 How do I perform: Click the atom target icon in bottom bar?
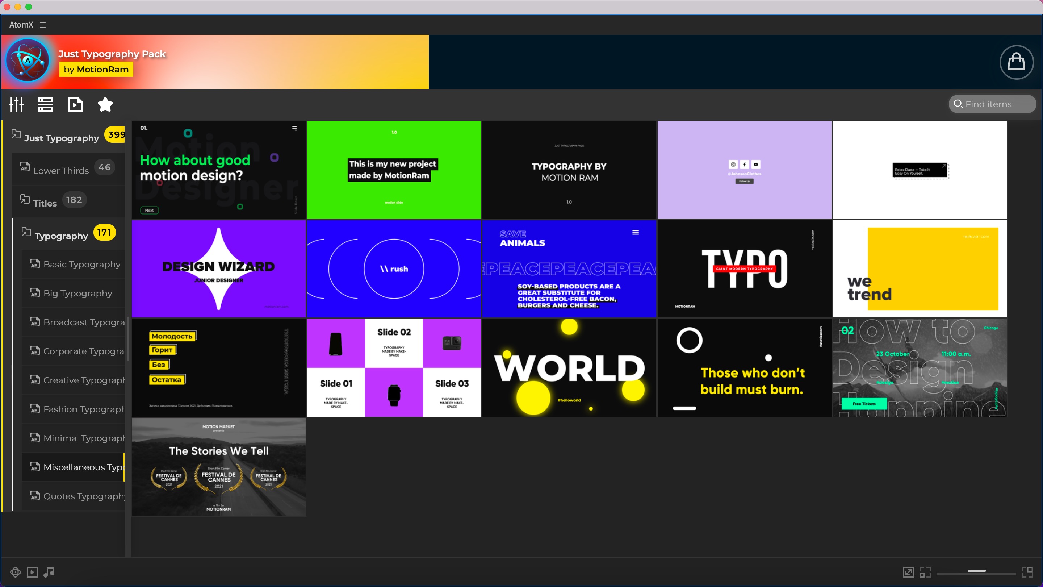click(15, 572)
